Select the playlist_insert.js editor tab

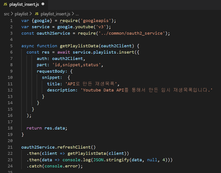(24, 4)
